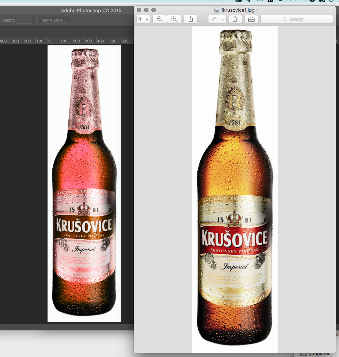Maximize the Preview window with the zoom button
339x357 pixels.
click(154, 10)
